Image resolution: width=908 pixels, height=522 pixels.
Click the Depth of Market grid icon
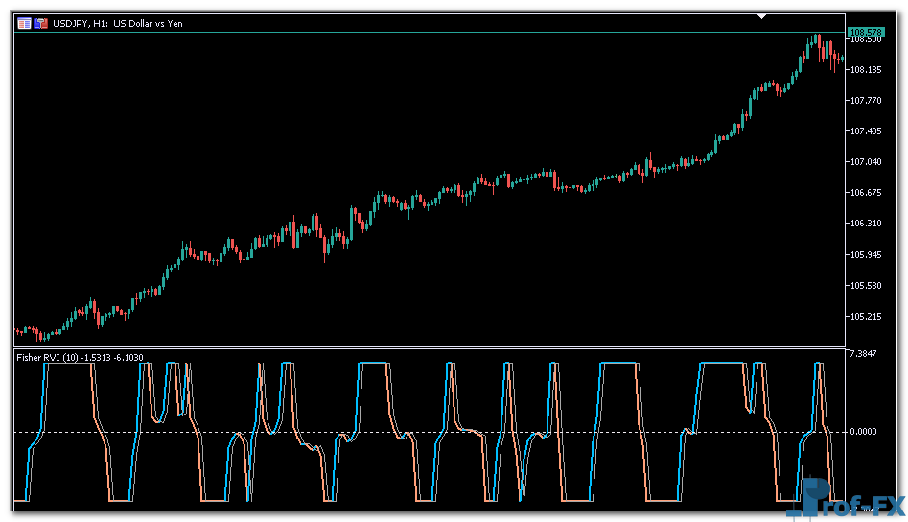pos(24,23)
